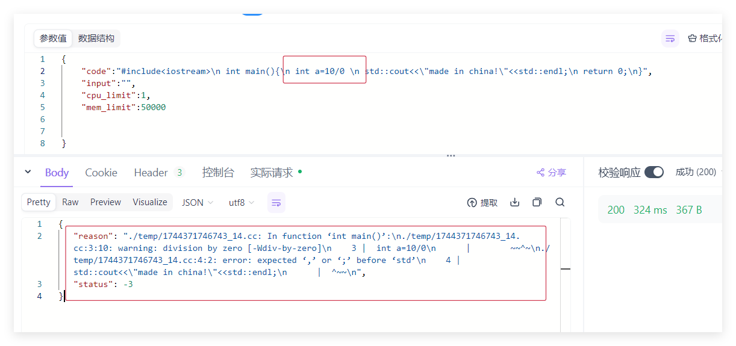Open the 控制台 console tab

(218, 173)
